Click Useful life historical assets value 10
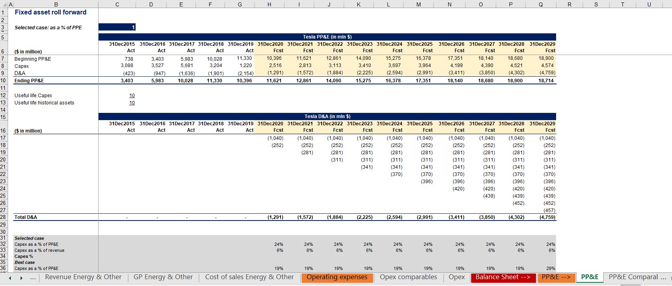 point(132,103)
